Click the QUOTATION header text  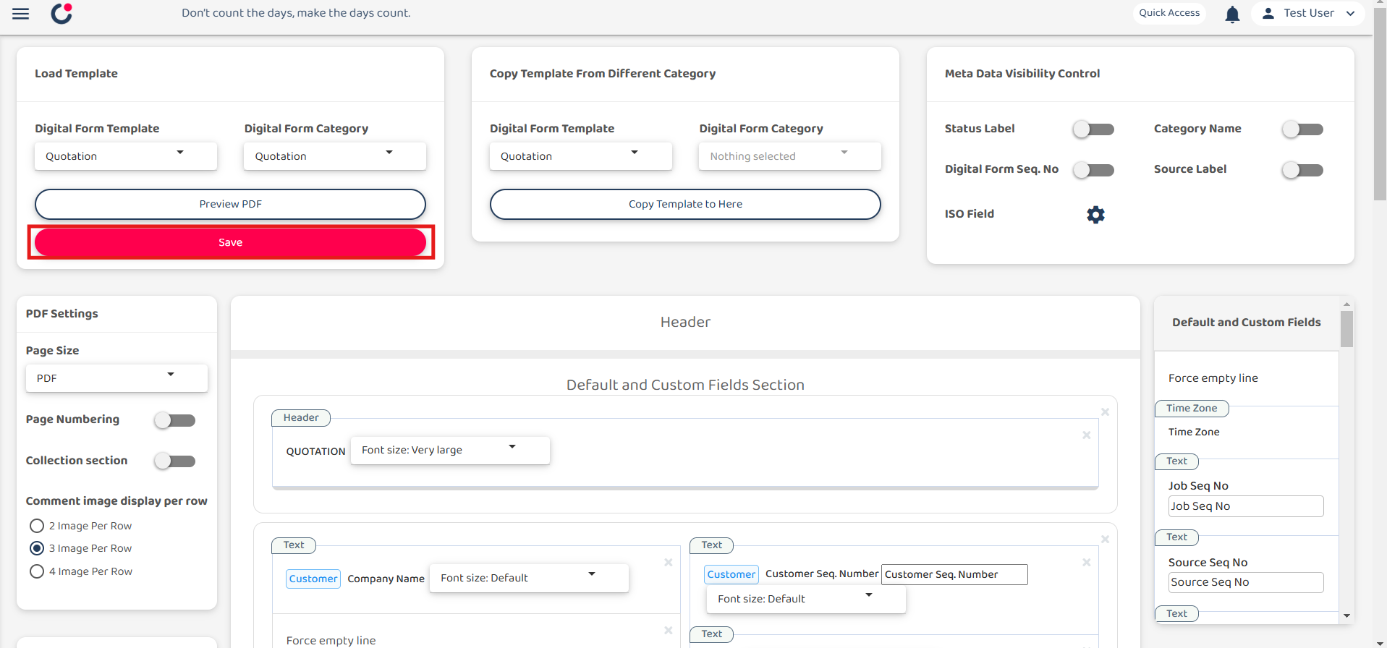point(315,451)
